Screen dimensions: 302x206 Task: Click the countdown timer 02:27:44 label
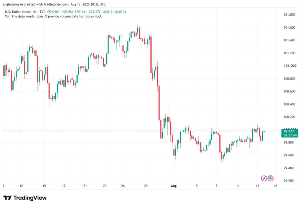290,135
